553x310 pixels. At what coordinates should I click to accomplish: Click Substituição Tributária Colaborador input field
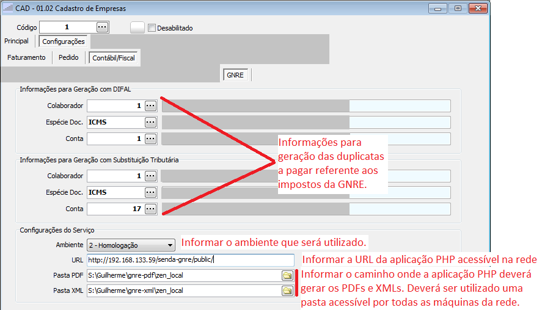point(115,176)
